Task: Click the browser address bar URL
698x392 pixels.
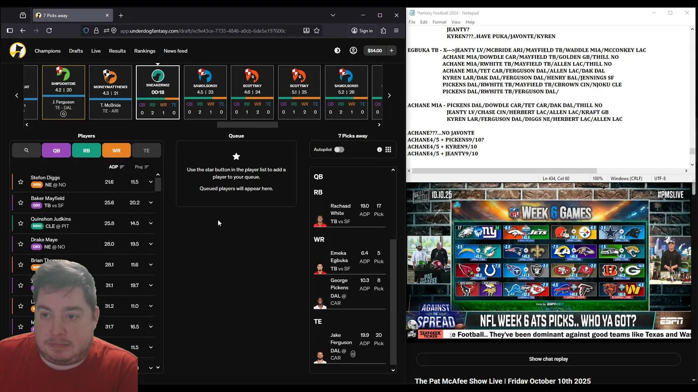Action: (203, 30)
